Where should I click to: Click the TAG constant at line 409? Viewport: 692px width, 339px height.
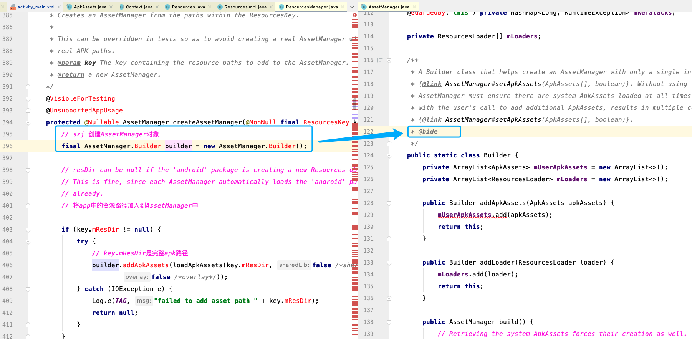(121, 301)
